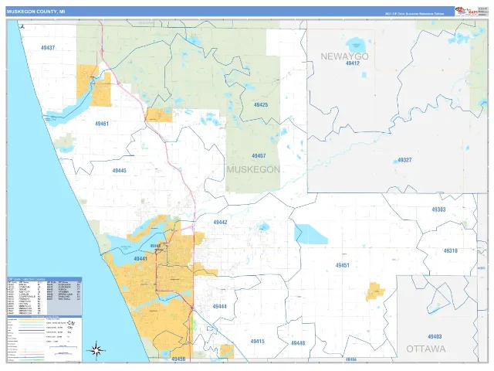Select ZIP code label 49425
Viewport: 494px width, 371px height.
pyautogui.click(x=261, y=105)
